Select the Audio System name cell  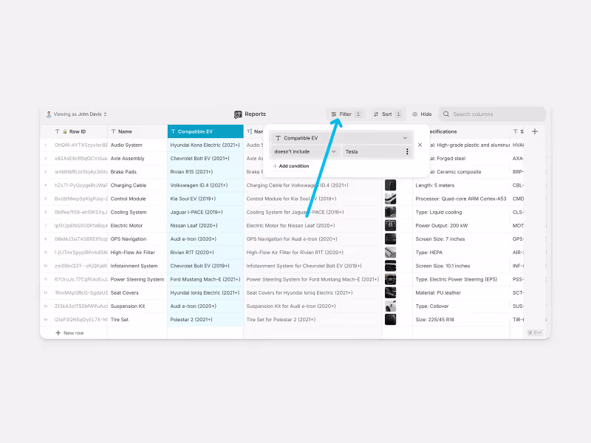137,145
